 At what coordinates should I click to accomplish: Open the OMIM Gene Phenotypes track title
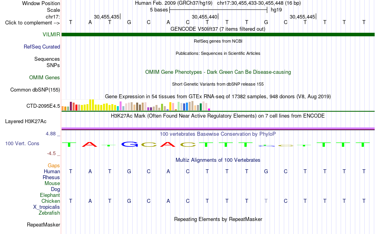[x=218, y=72]
